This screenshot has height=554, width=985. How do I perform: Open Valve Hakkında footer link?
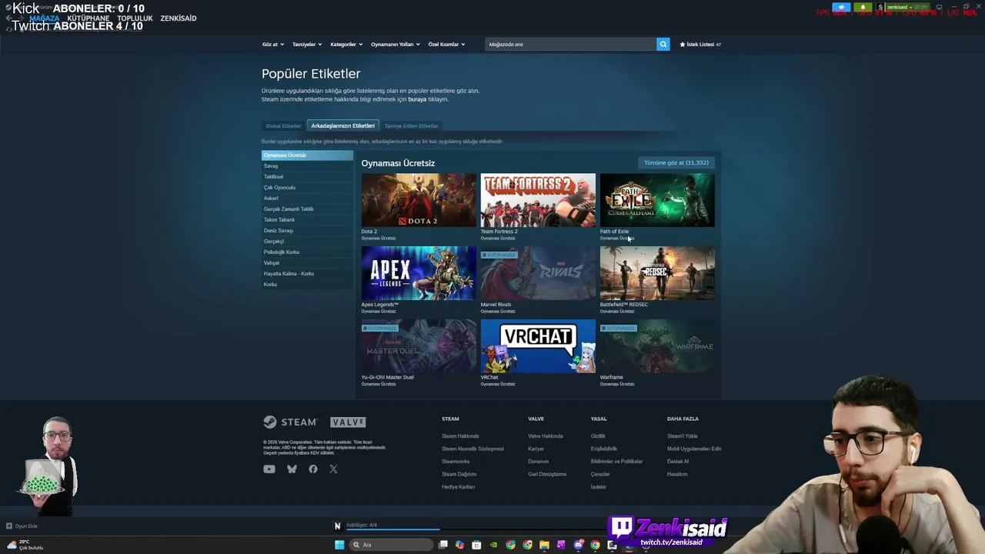click(x=546, y=436)
